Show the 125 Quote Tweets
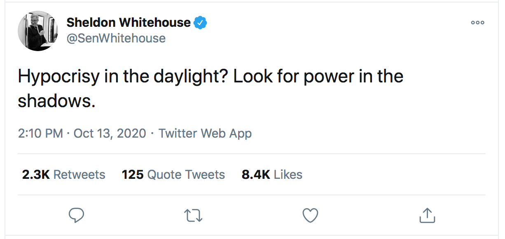The image size is (505, 239). (x=173, y=175)
